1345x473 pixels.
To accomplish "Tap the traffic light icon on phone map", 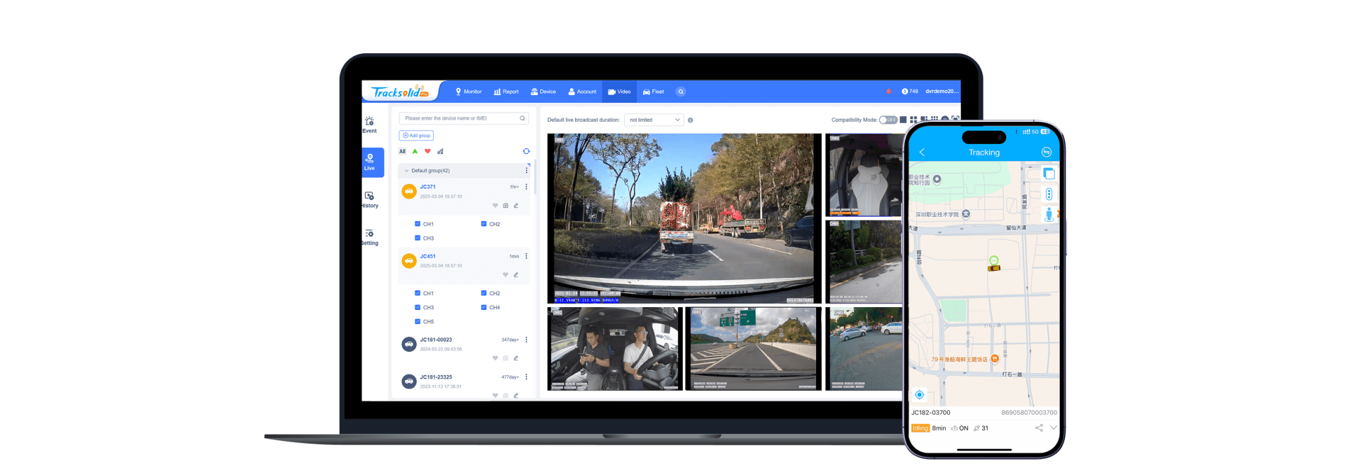I will point(1049,194).
